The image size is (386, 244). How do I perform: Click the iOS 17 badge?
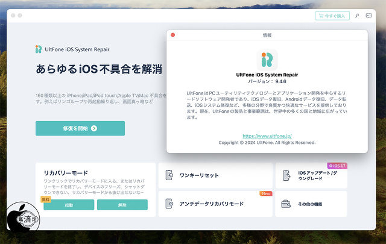coord(337,166)
